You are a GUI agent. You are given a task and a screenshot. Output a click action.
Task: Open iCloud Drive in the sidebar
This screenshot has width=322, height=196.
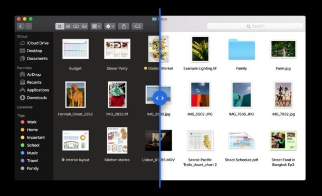click(34, 43)
